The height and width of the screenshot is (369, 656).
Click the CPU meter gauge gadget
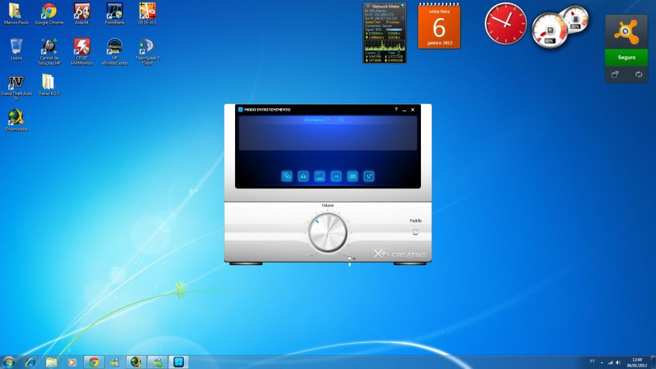pos(550,31)
